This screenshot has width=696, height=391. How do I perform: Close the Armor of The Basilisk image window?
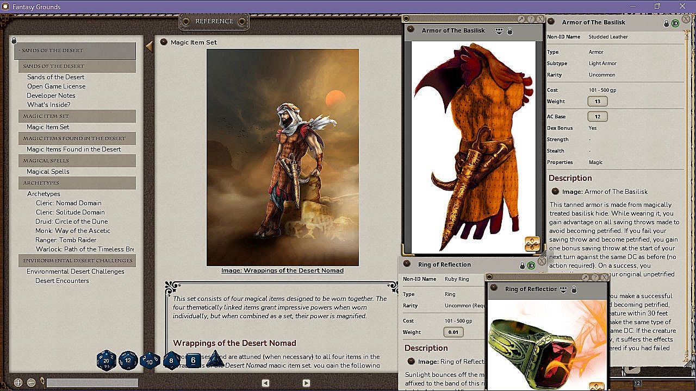540,19
